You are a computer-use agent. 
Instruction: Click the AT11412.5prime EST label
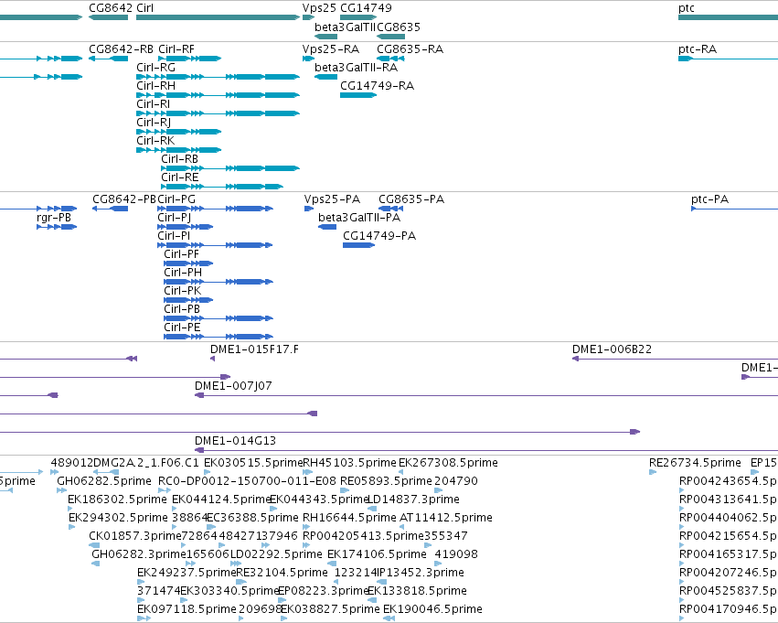pyautogui.click(x=446, y=519)
